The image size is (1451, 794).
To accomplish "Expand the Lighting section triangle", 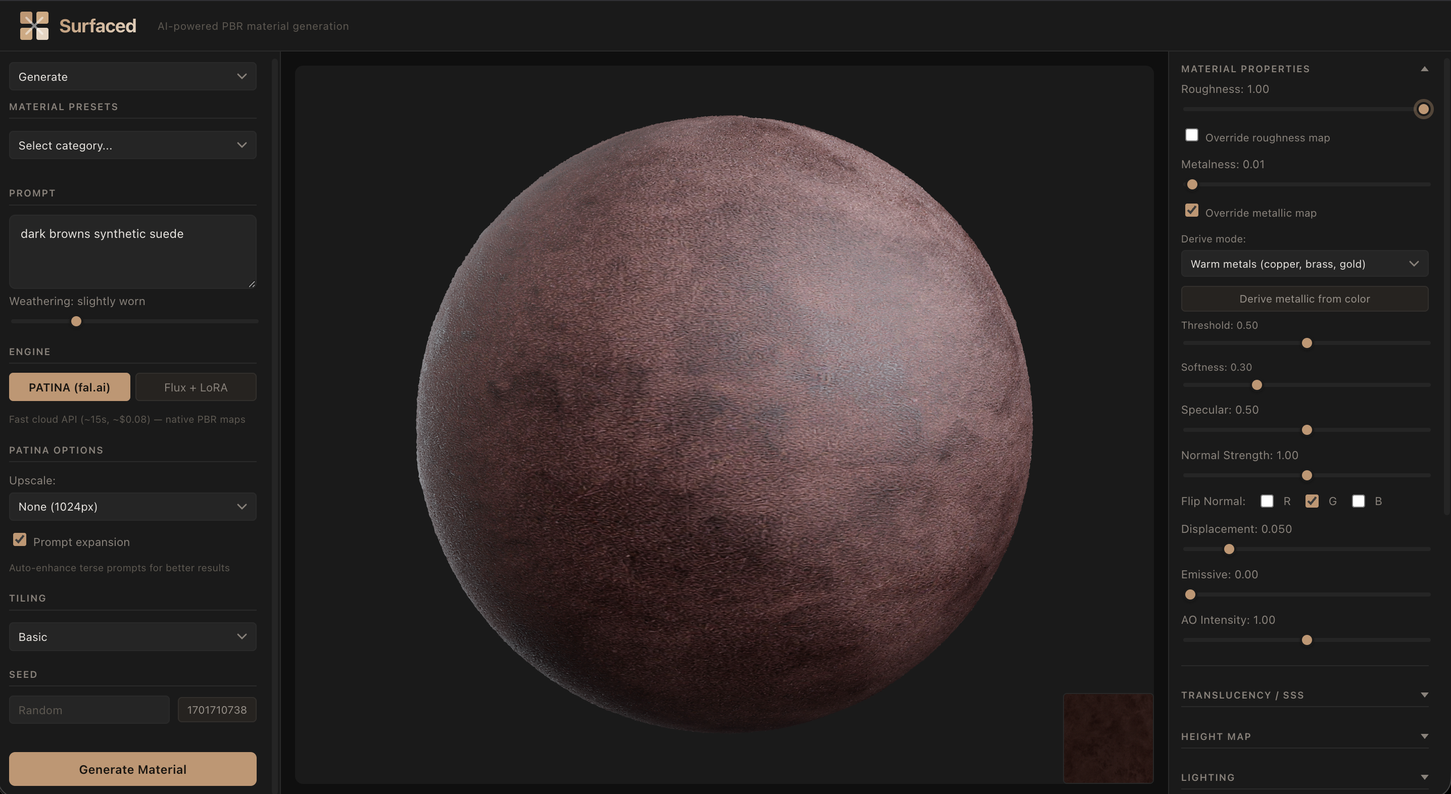I will point(1424,777).
